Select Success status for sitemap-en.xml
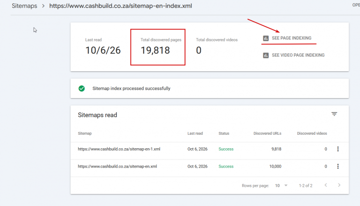The height and width of the screenshot is (206, 360). (x=226, y=166)
